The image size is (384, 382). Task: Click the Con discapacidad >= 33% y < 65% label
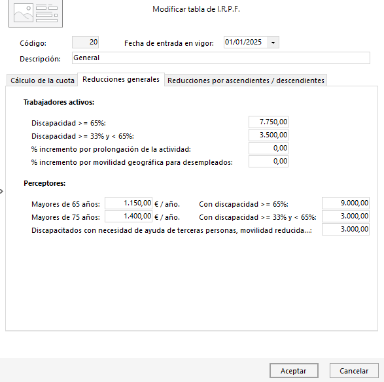[x=258, y=217]
